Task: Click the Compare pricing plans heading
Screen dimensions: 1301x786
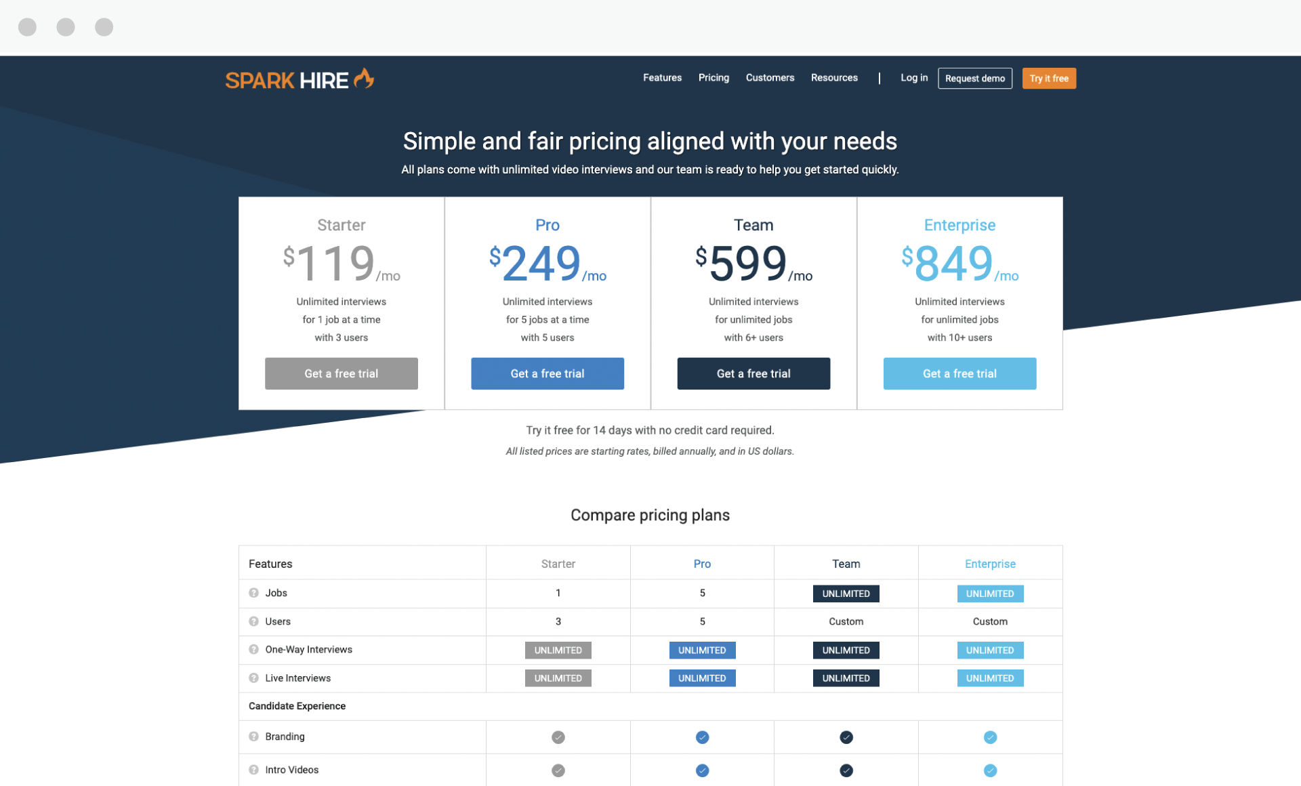Action: pyautogui.click(x=650, y=515)
